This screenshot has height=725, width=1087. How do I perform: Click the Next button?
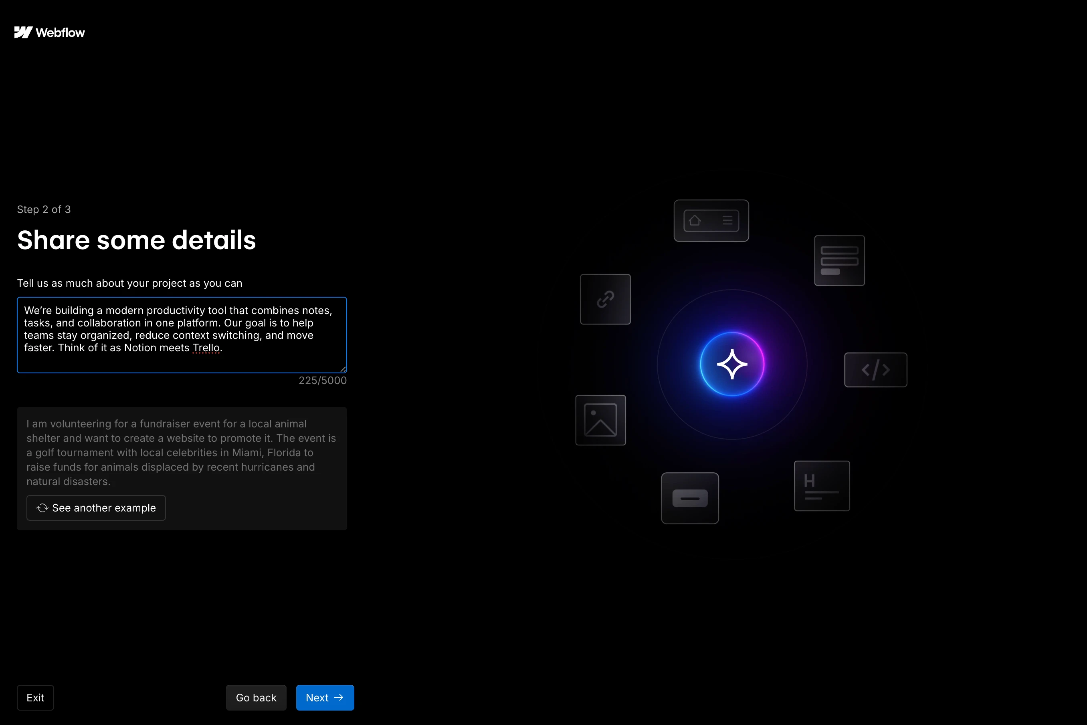pyautogui.click(x=325, y=697)
